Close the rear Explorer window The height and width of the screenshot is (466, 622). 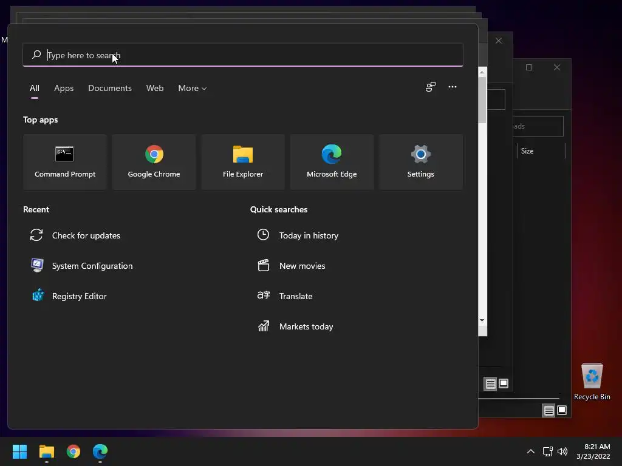(557, 67)
